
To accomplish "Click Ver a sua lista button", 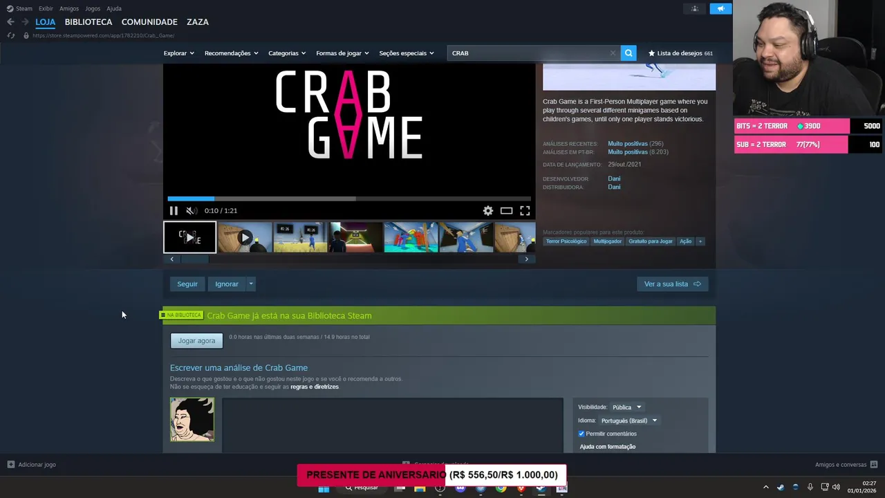I will click(672, 284).
